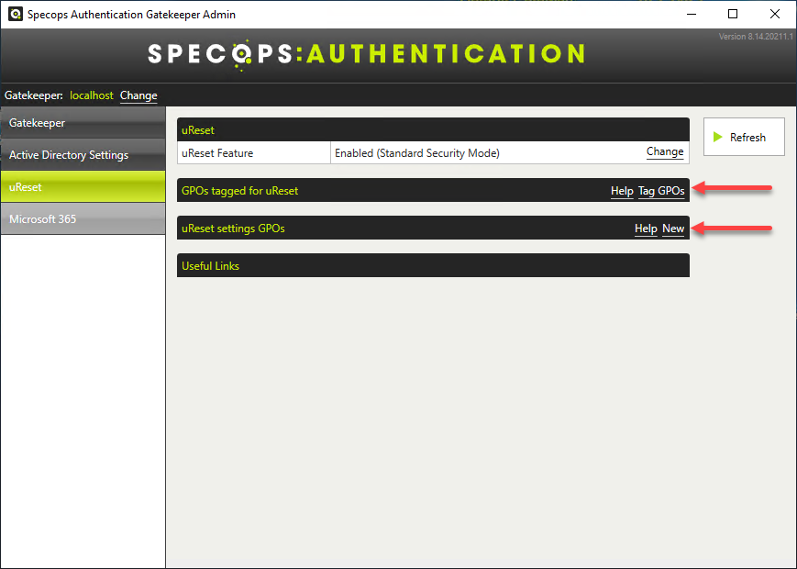Switch to the Microsoft 365 sidebar tab

point(83,218)
